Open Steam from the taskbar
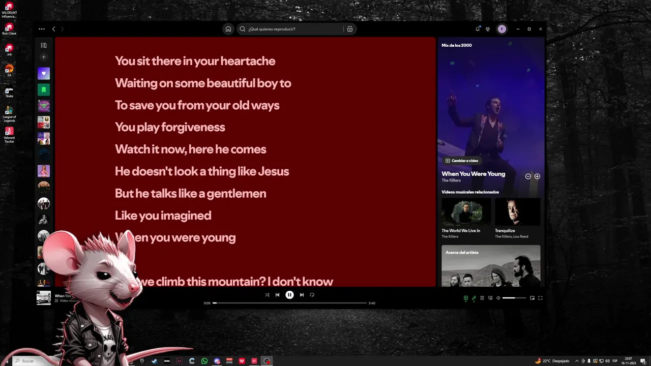651x366 pixels. pos(155,361)
